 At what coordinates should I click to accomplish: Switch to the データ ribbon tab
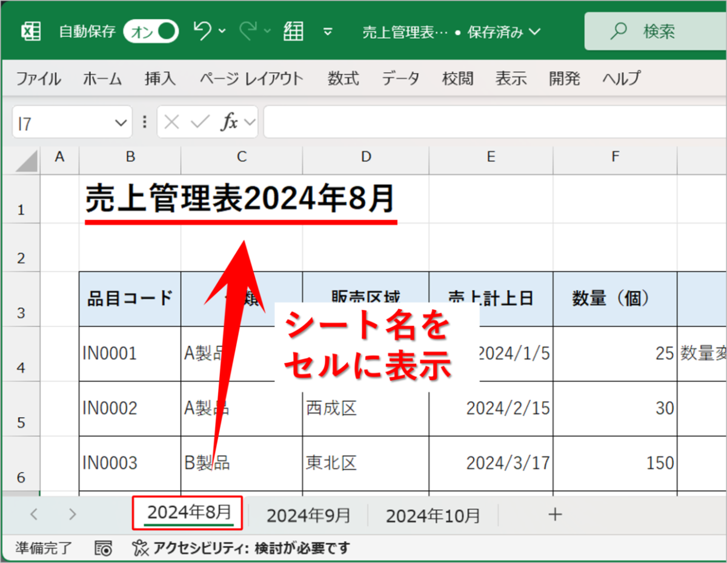400,78
